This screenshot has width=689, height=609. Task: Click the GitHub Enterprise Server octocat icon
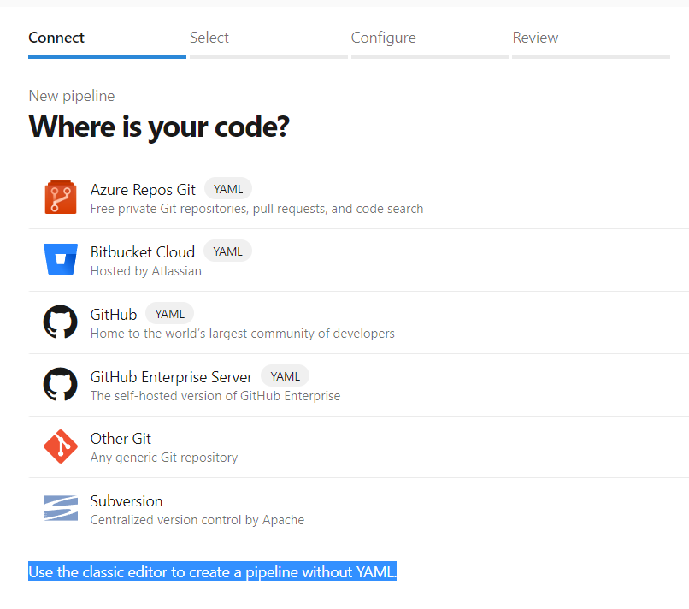(61, 384)
